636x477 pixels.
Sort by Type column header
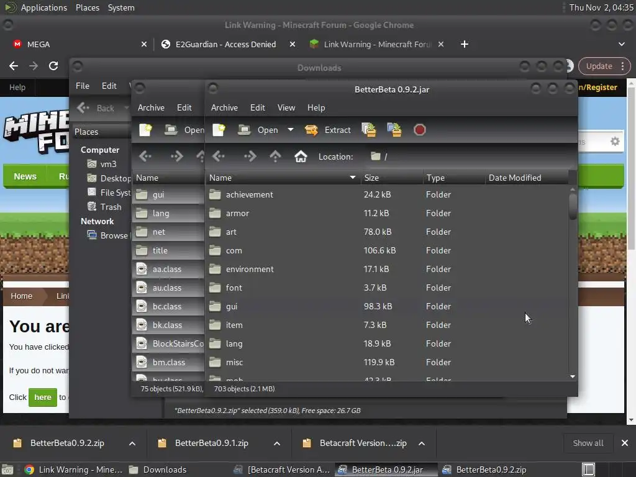click(x=454, y=178)
